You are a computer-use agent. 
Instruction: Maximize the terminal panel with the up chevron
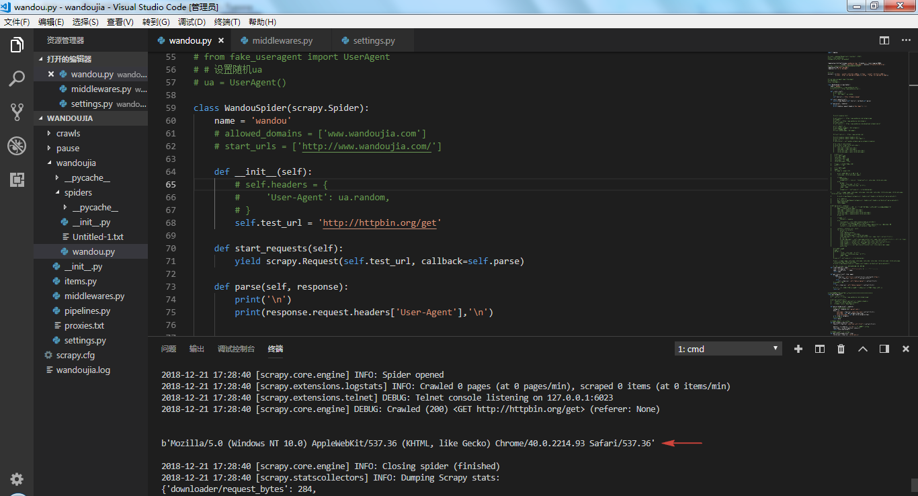coord(863,349)
